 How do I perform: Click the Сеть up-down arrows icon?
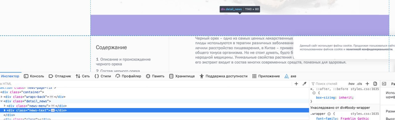pos(78,76)
